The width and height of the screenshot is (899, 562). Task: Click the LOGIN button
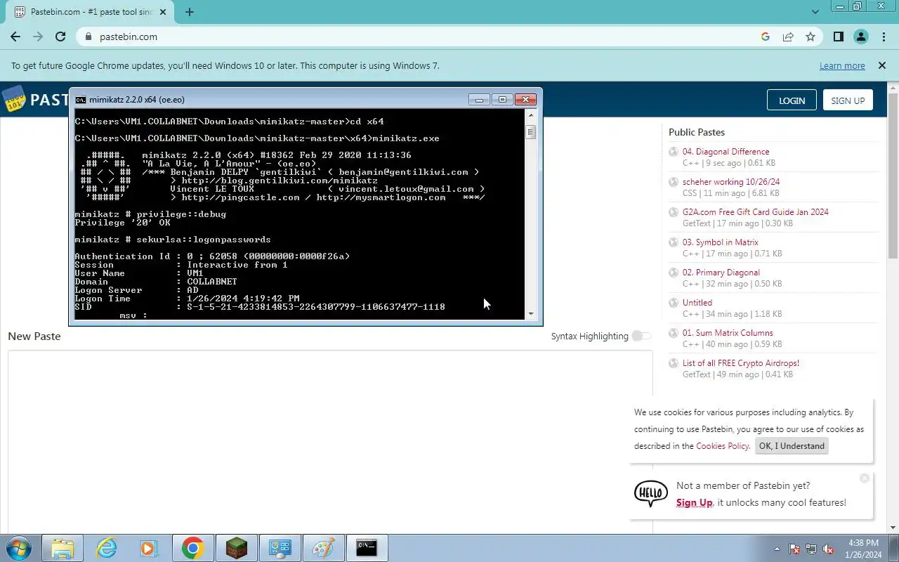[792, 100]
